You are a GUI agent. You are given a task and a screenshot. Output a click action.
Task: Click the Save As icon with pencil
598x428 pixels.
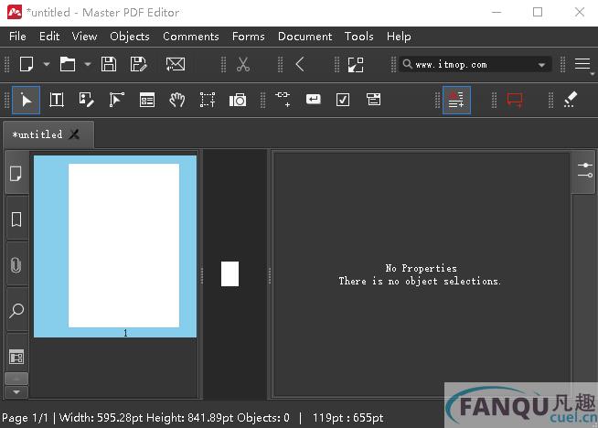138,64
